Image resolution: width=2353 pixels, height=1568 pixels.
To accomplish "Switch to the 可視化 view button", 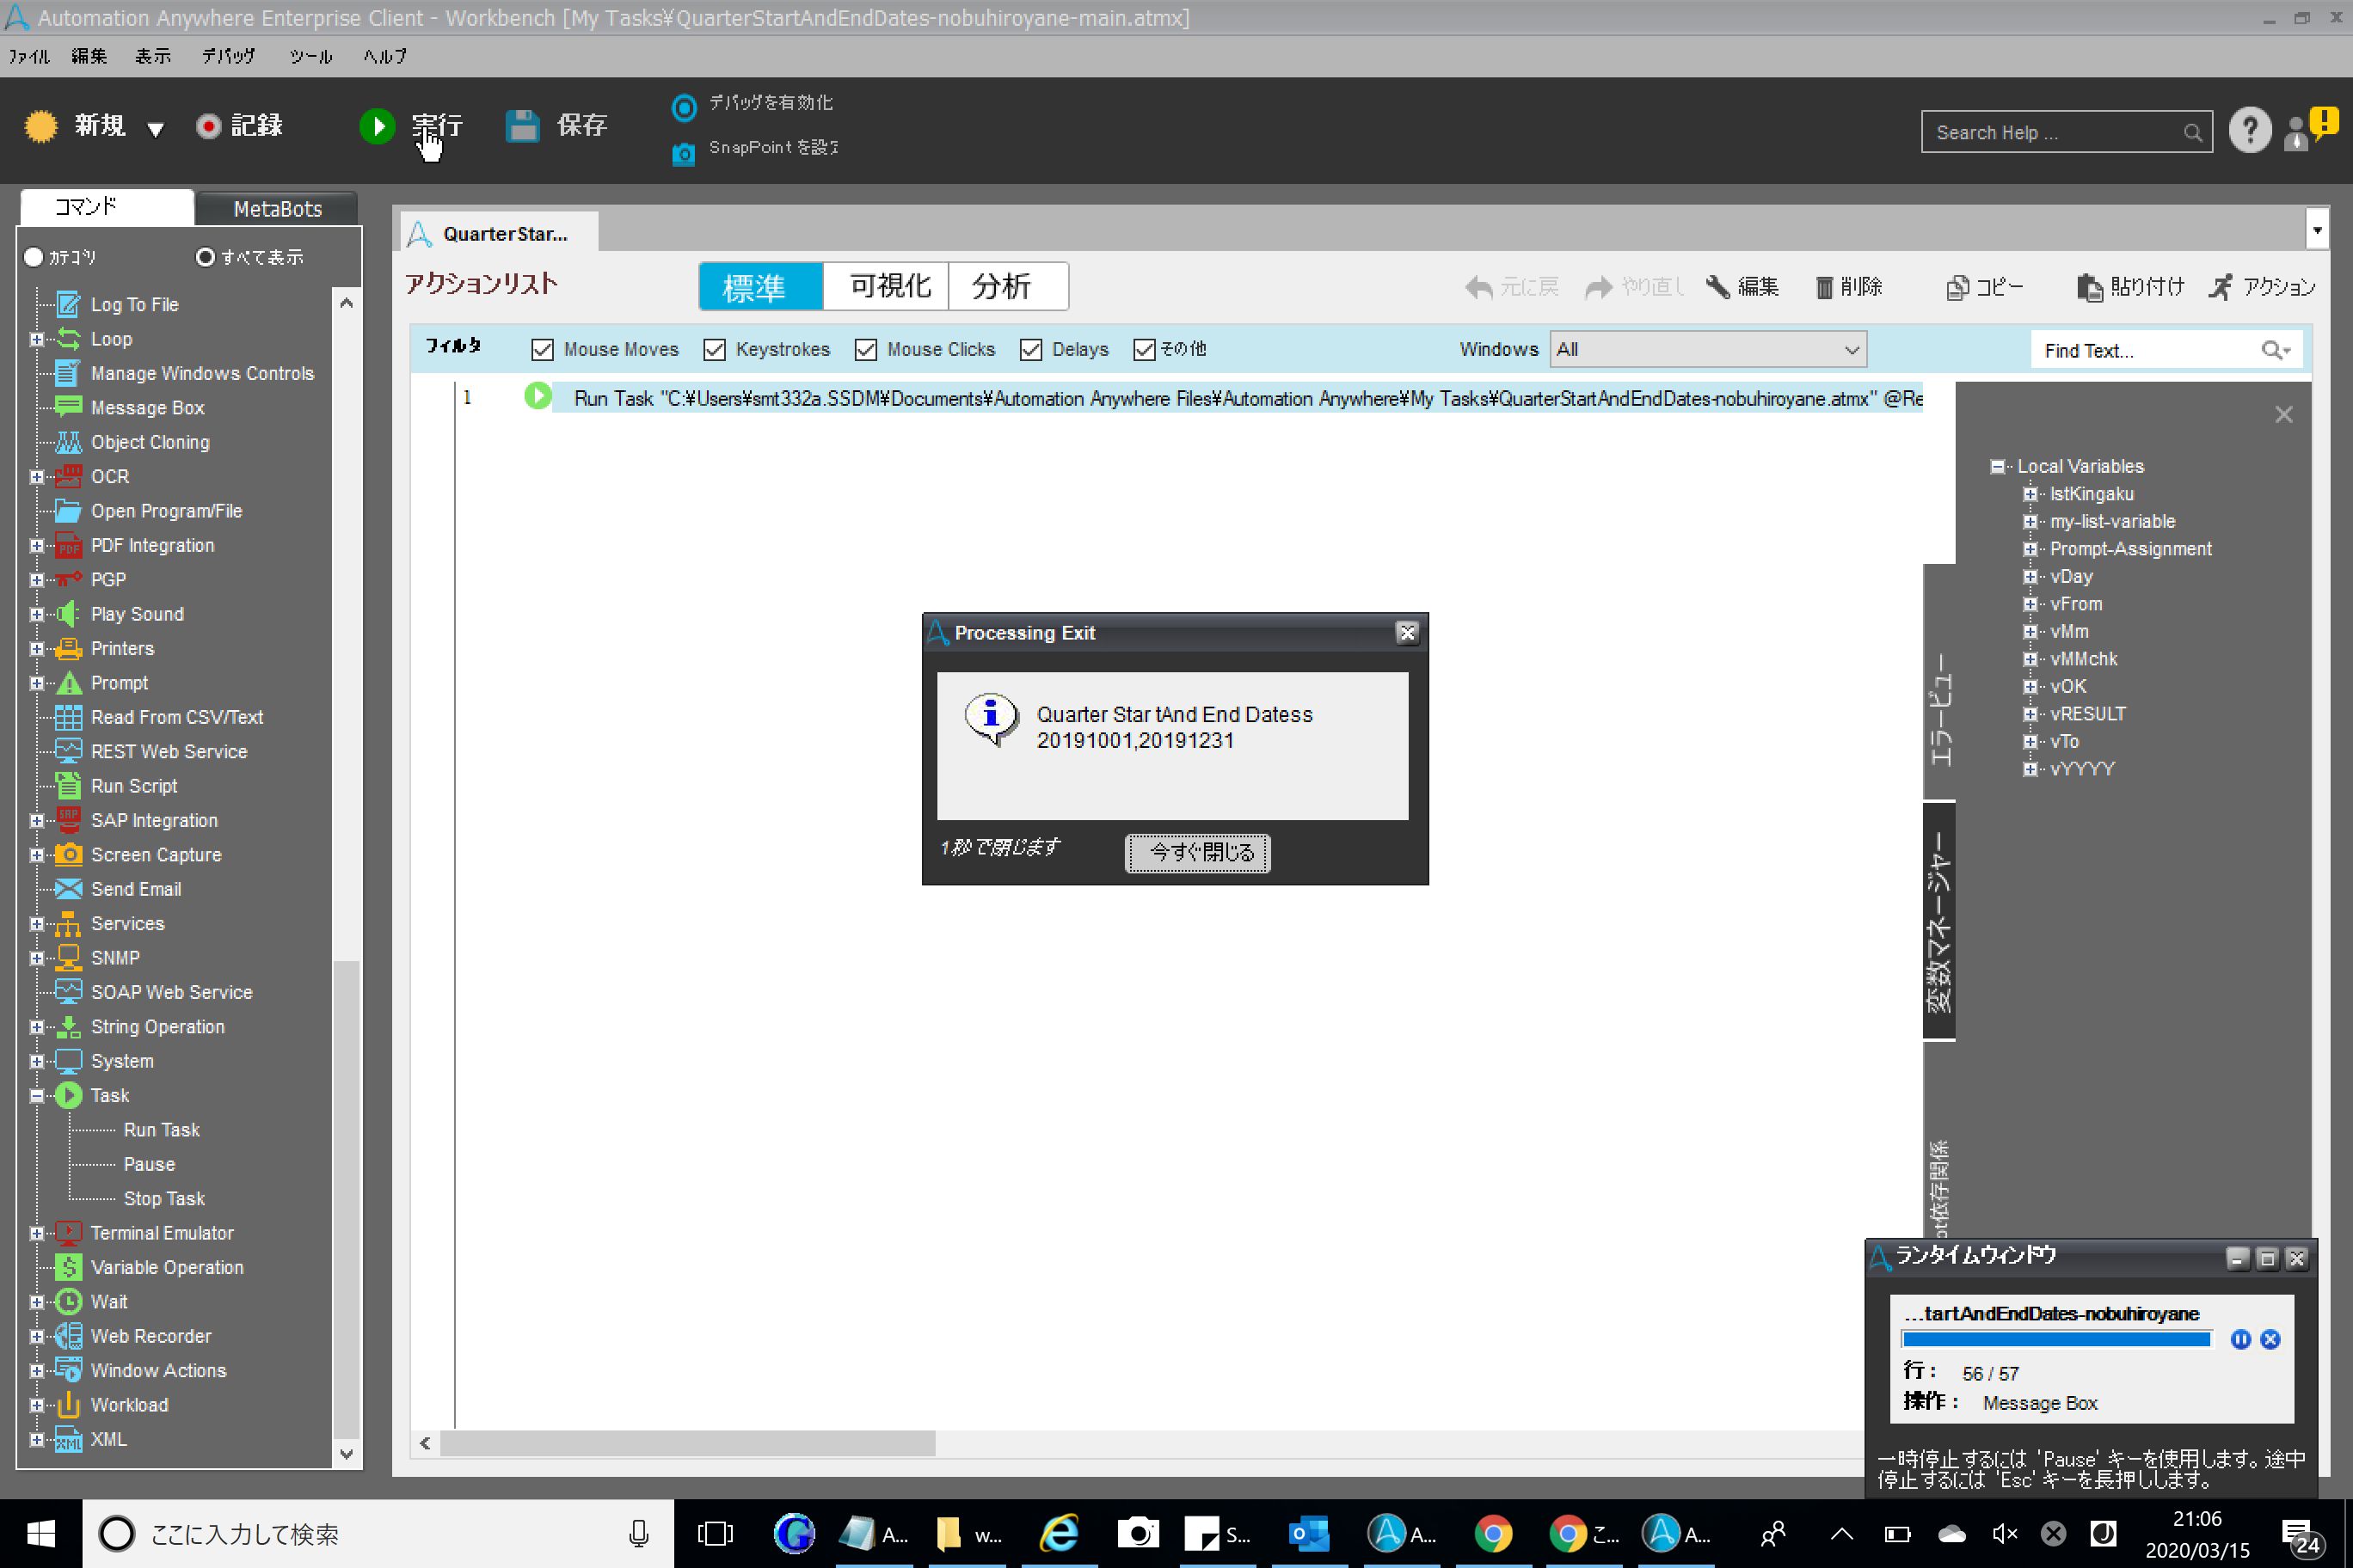I will click(x=885, y=287).
